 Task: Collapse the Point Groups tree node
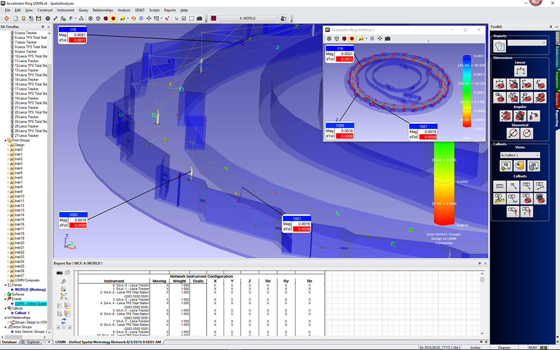(6, 140)
